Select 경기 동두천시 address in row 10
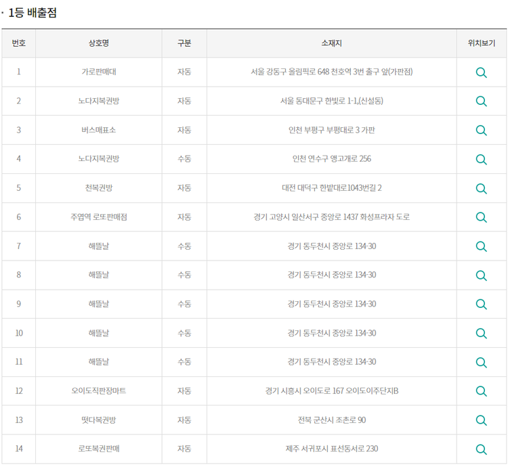The height and width of the screenshot is (465, 508). [332, 333]
